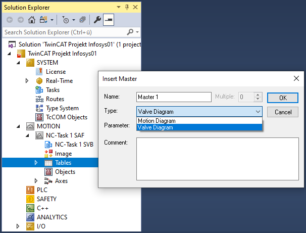The image size is (306, 233).
Task: Click OK in the Insert Master dialog
Action: coord(283,98)
